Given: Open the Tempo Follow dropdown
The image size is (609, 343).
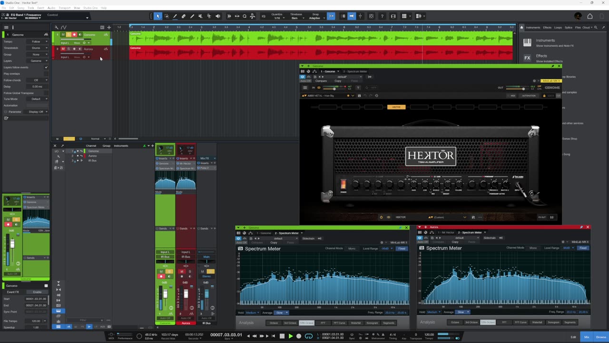Looking at the screenshot, I should (x=38, y=41).
